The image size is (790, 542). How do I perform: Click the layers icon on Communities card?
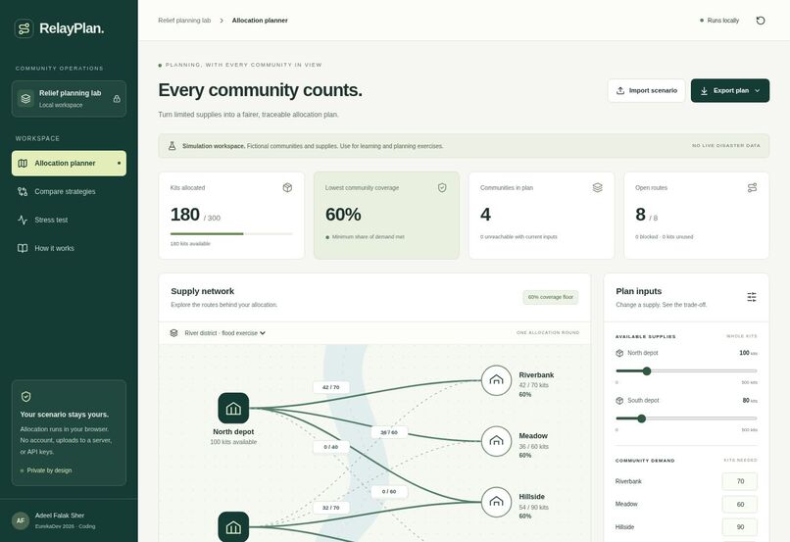(x=598, y=188)
